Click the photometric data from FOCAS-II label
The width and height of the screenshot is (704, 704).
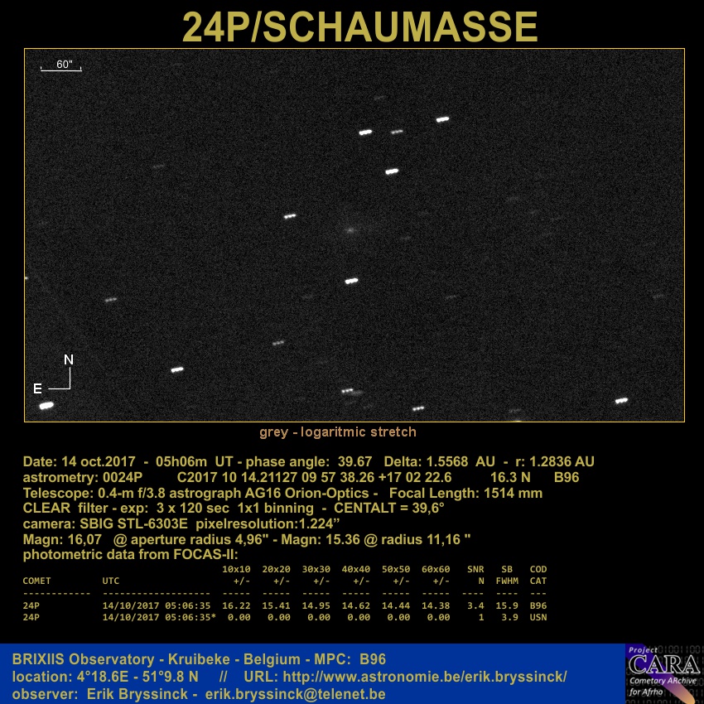[130, 554]
